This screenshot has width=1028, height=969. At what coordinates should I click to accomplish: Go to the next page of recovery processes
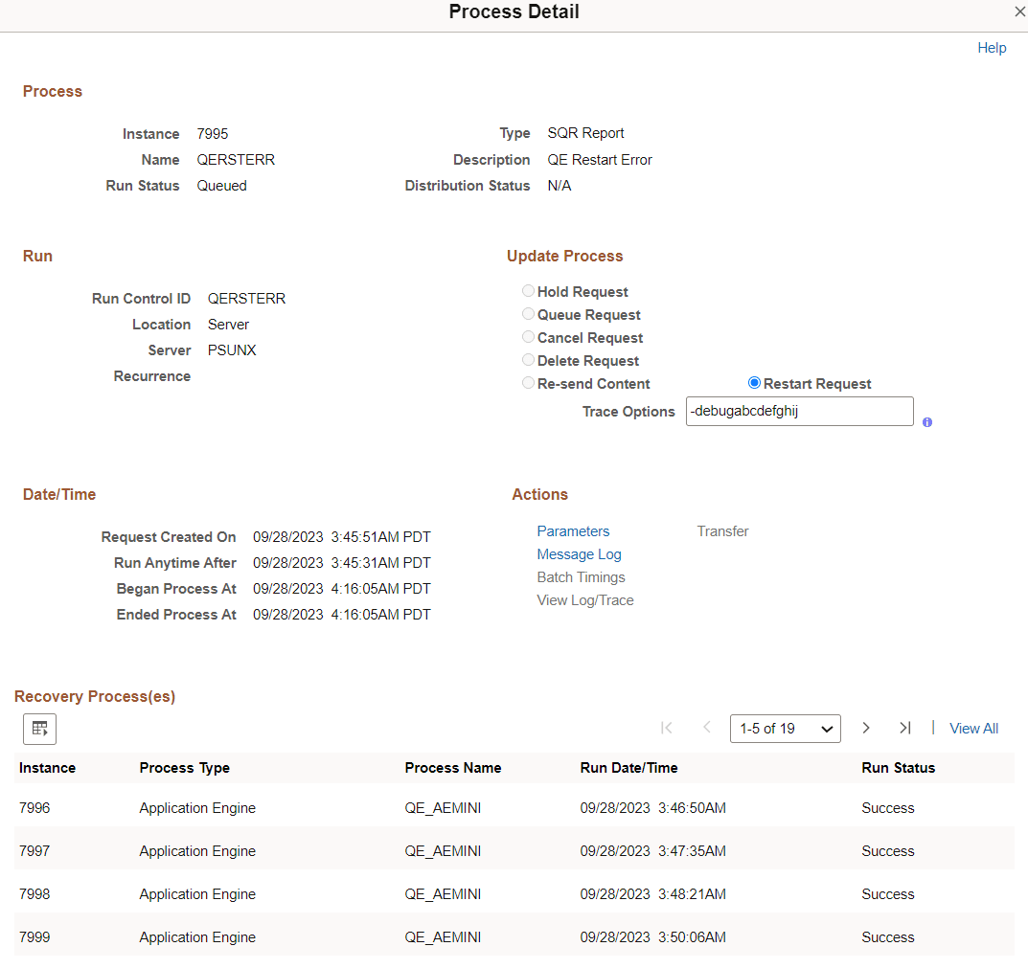(x=865, y=728)
